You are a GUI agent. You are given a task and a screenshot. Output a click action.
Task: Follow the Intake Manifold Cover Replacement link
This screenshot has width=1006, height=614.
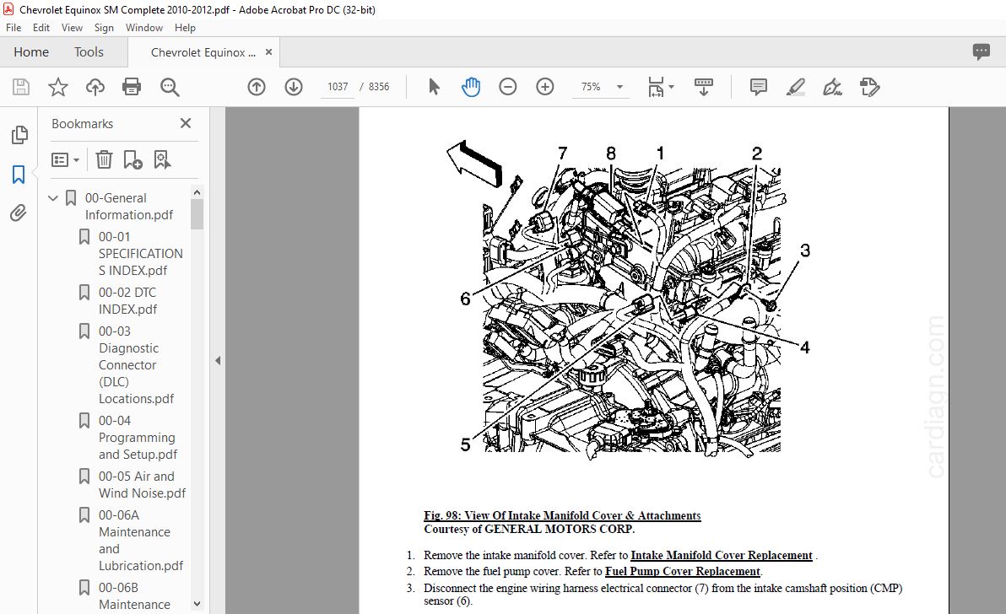(x=721, y=555)
